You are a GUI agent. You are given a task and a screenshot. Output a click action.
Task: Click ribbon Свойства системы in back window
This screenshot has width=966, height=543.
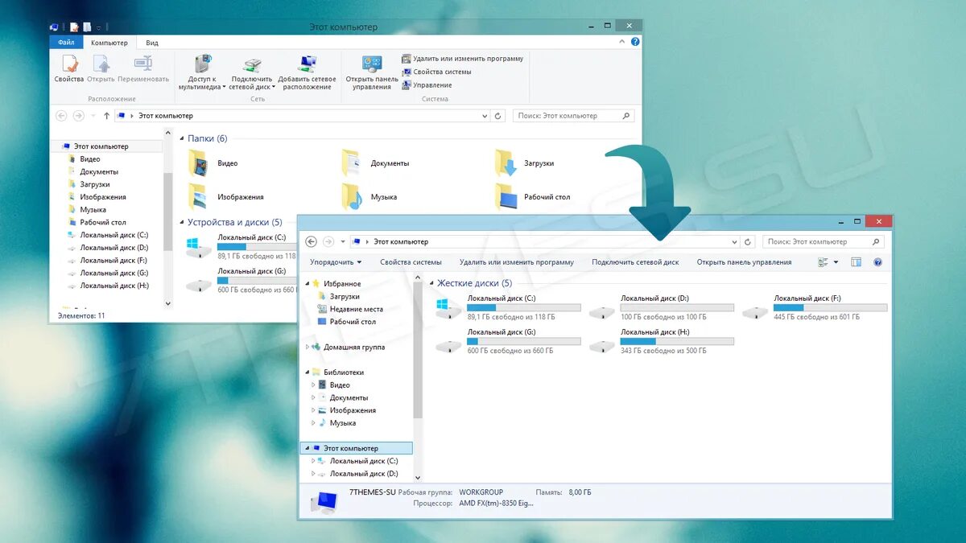pyautogui.click(x=436, y=72)
